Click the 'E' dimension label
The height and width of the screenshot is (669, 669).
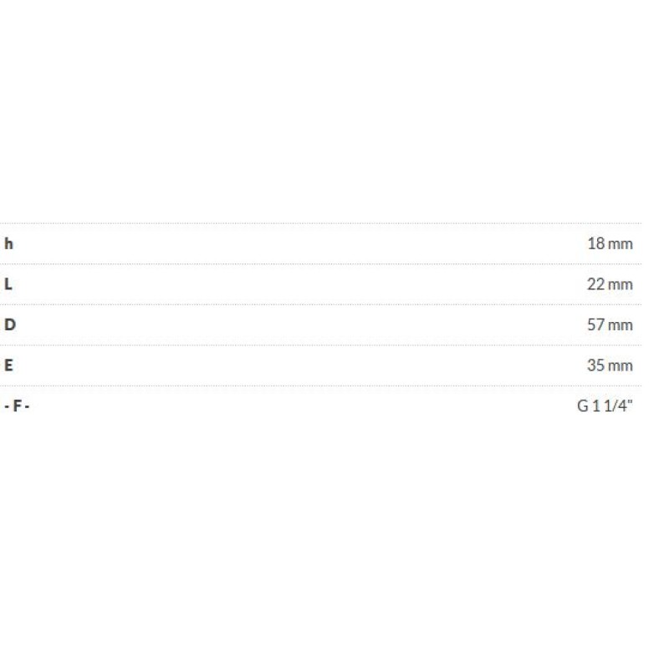(x=8, y=365)
